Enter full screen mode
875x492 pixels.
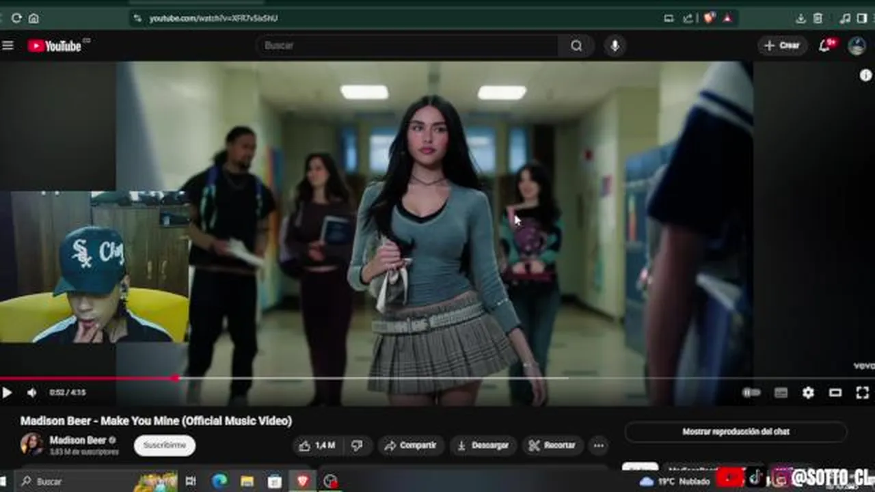[x=862, y=392]
